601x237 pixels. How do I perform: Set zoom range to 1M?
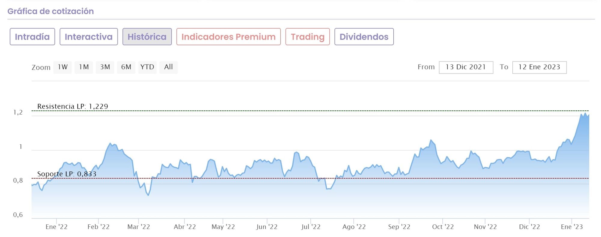pos(84,67)
